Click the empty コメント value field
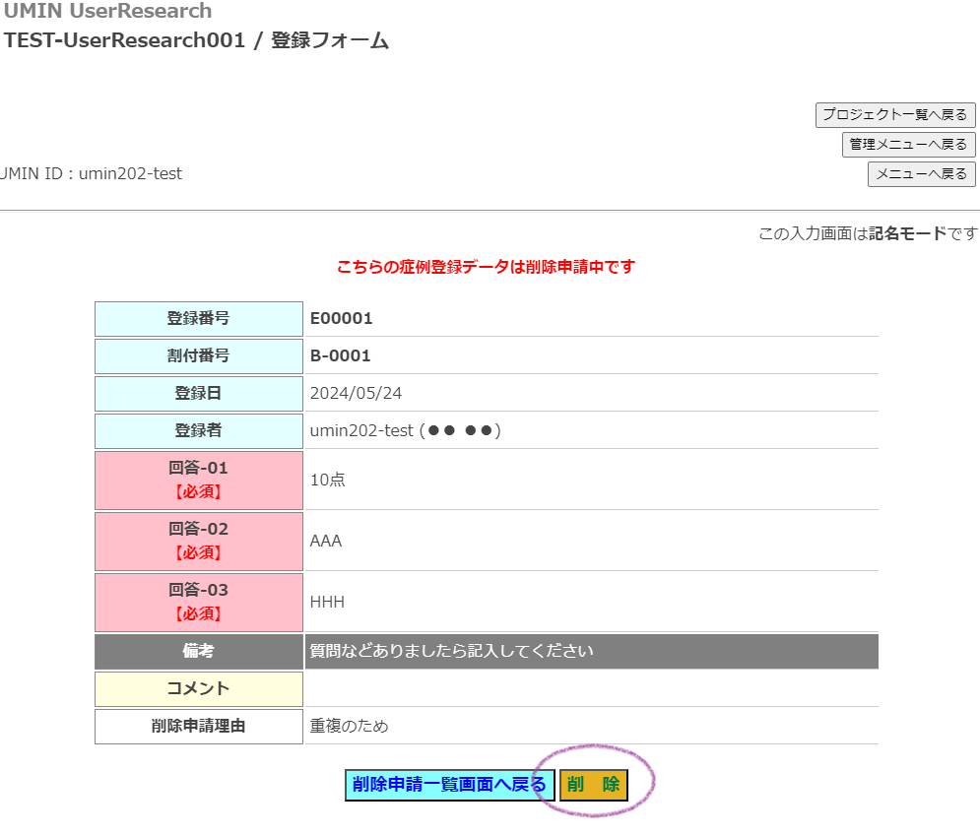Screen dimensions: 980x835 click(591, 689)
